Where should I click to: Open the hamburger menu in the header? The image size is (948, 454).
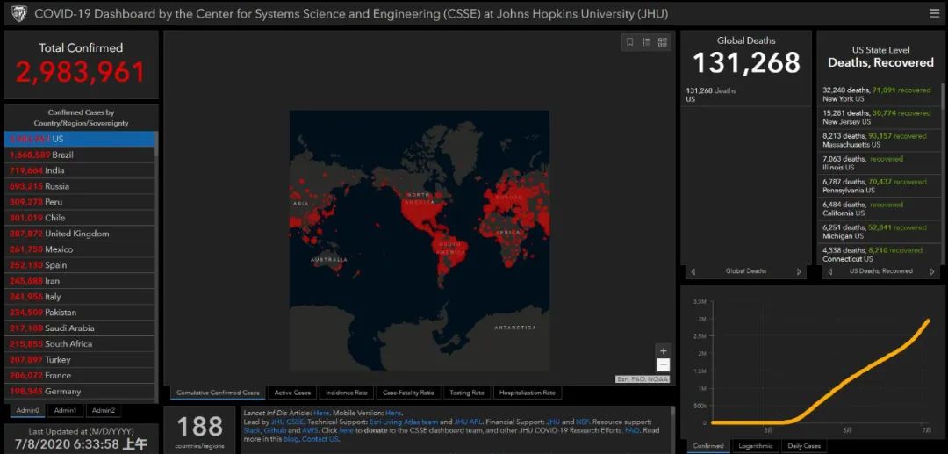[x=935, y=13]
